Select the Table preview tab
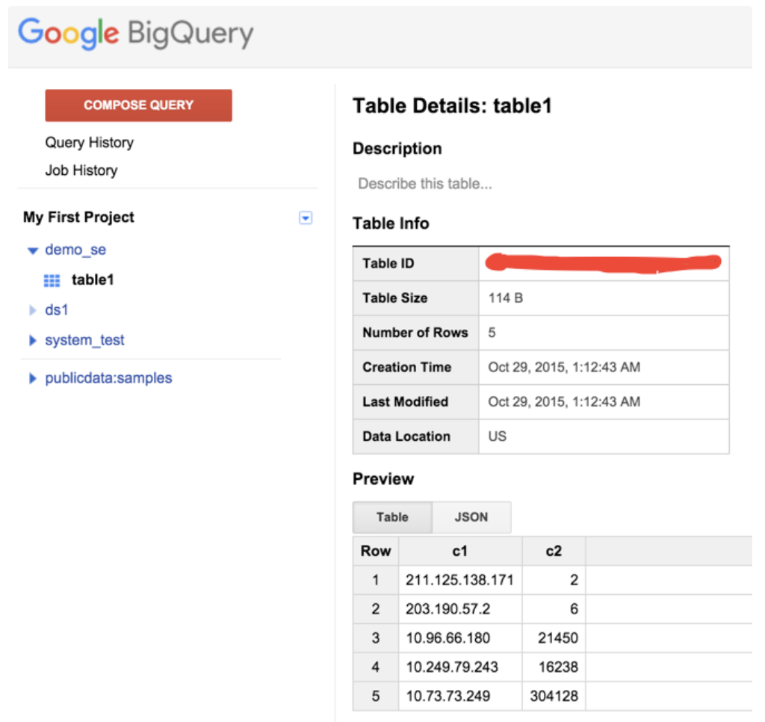 (x=392, y=517)
